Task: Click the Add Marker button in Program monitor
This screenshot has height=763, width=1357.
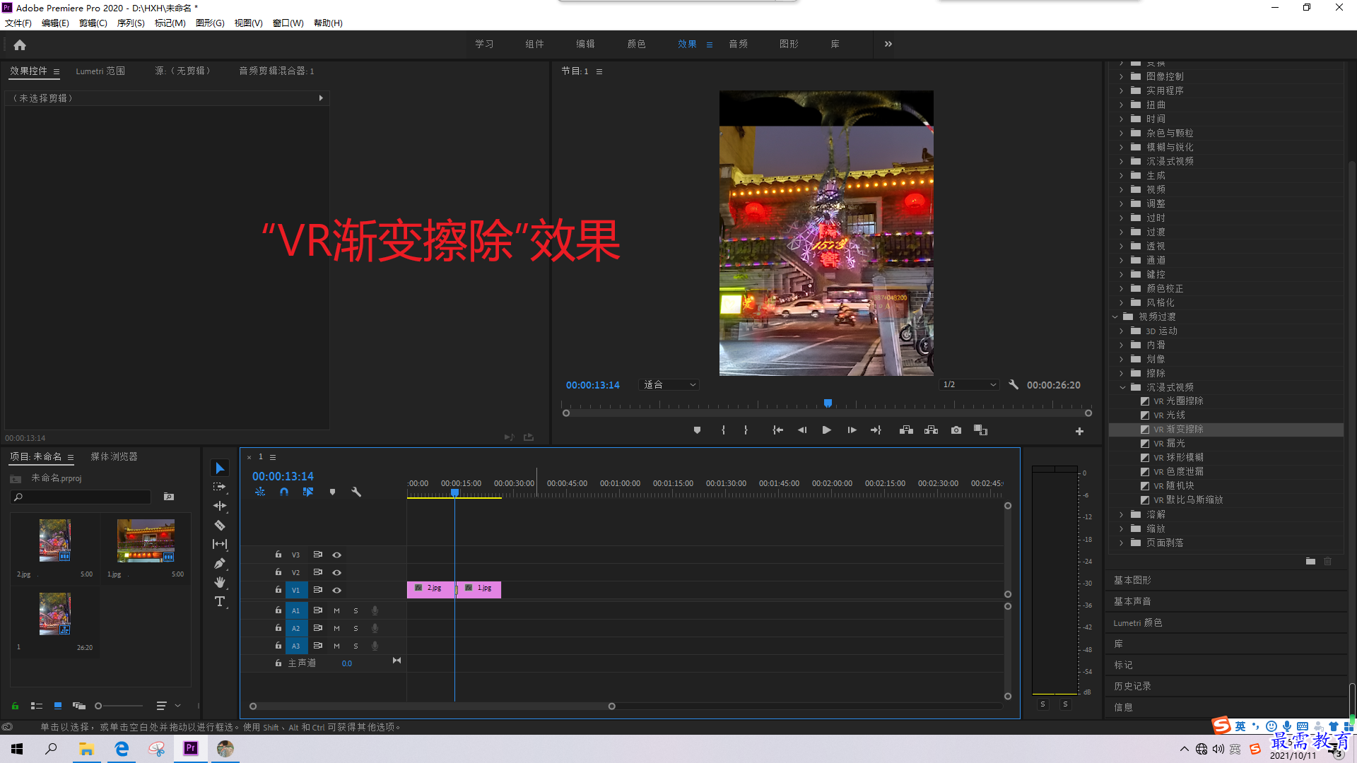Action: click(x=697, y=430)
